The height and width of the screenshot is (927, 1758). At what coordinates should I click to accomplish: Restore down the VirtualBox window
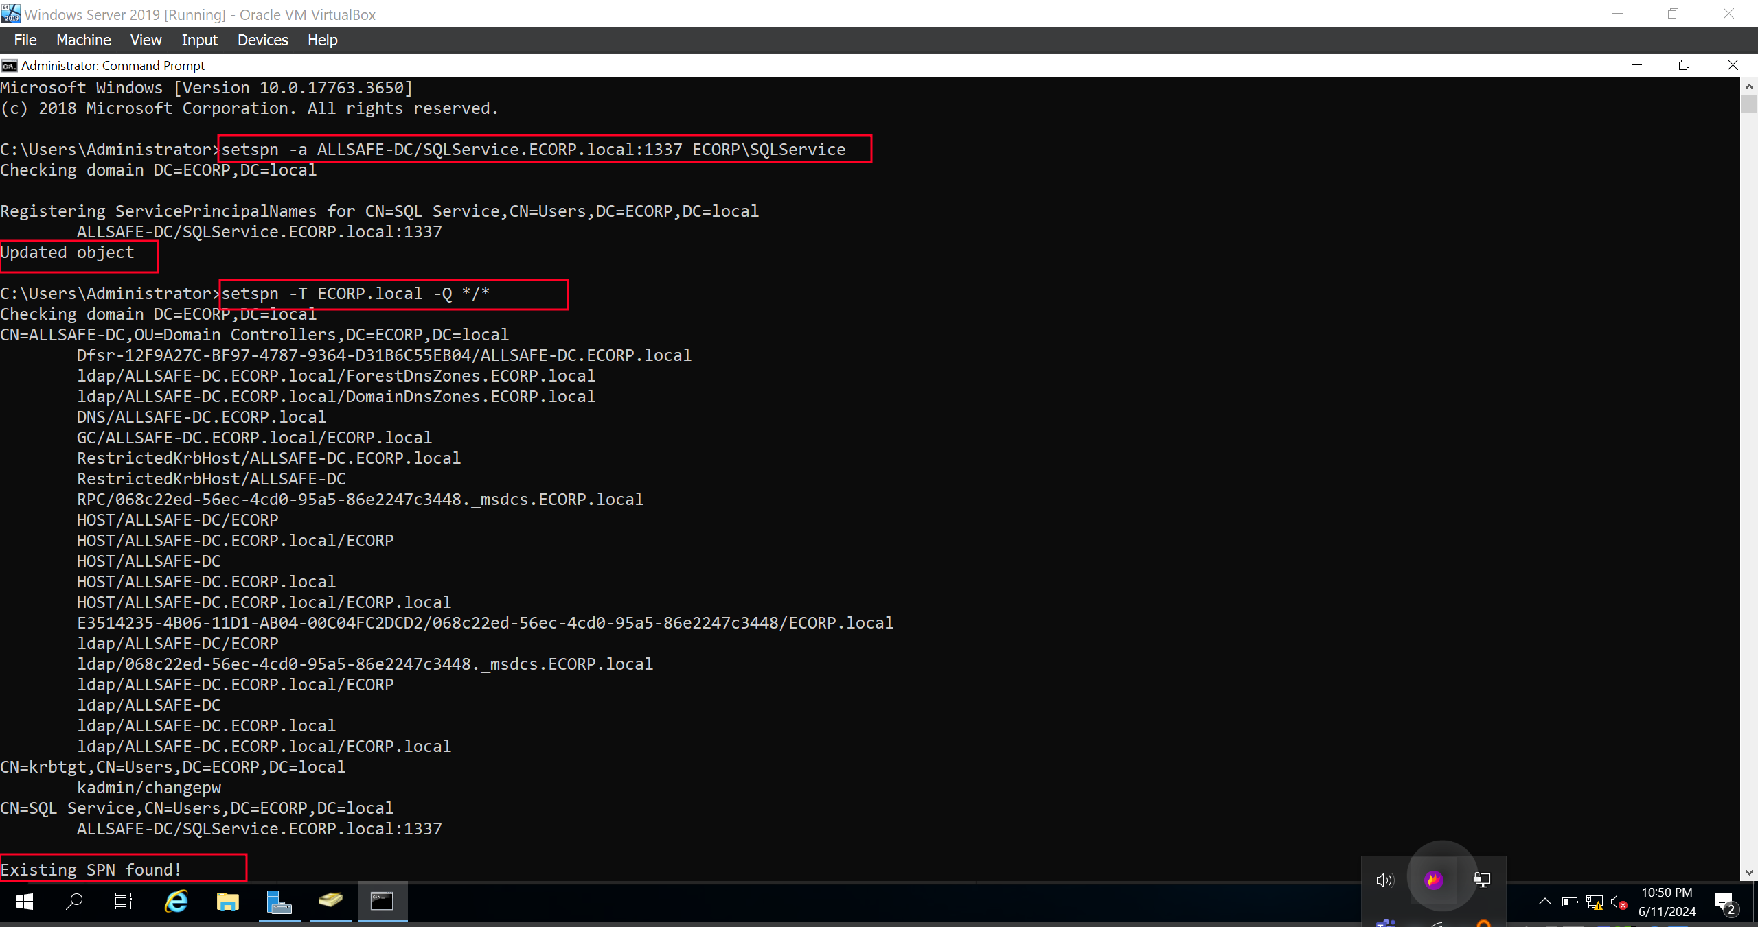[1673, 14]
